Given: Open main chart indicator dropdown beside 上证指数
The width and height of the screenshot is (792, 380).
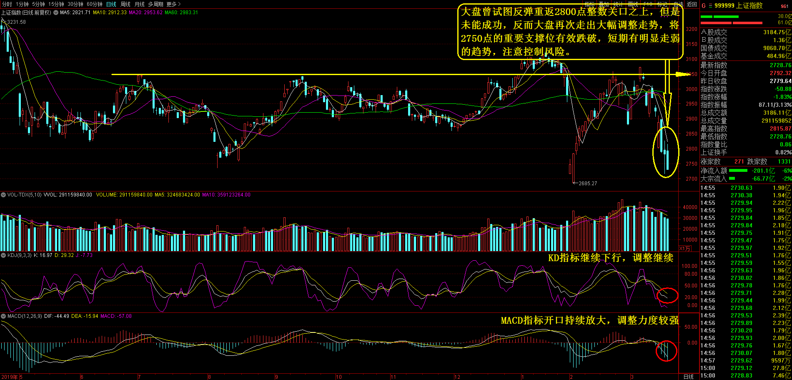Looking at the screenshot, I should coord(55,13).
